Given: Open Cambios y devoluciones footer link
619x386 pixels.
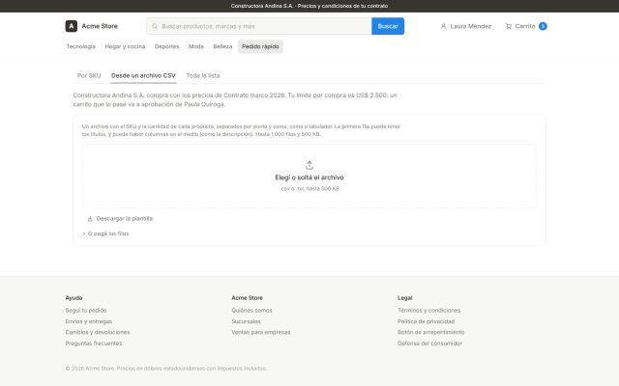Looking at the screenshot, I should click(x=97, y=332).
